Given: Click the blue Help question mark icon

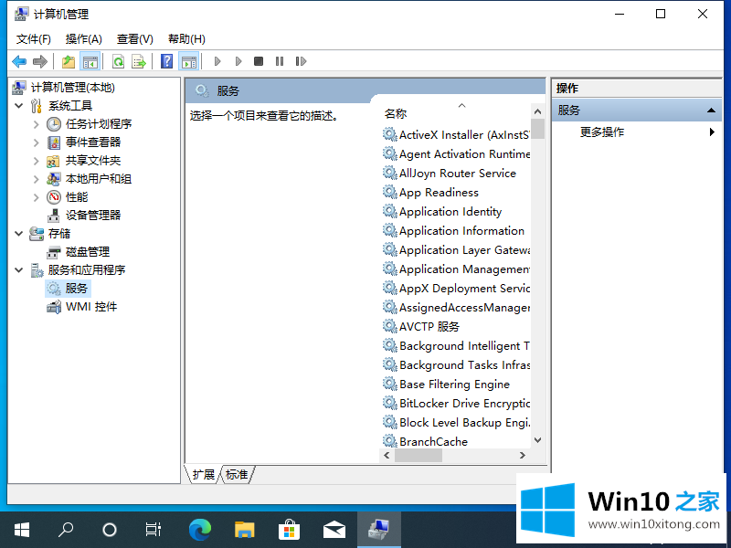Looking at the screenshot, I should point(166,61).
